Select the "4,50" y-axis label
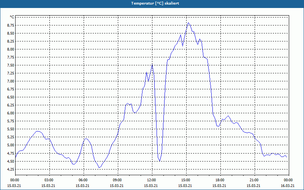 pos(11,161)
